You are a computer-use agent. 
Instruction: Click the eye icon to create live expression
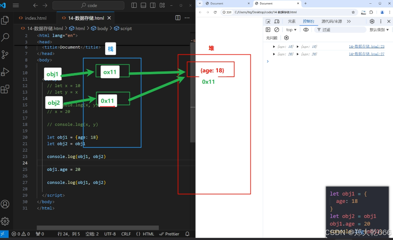point(306,29)
